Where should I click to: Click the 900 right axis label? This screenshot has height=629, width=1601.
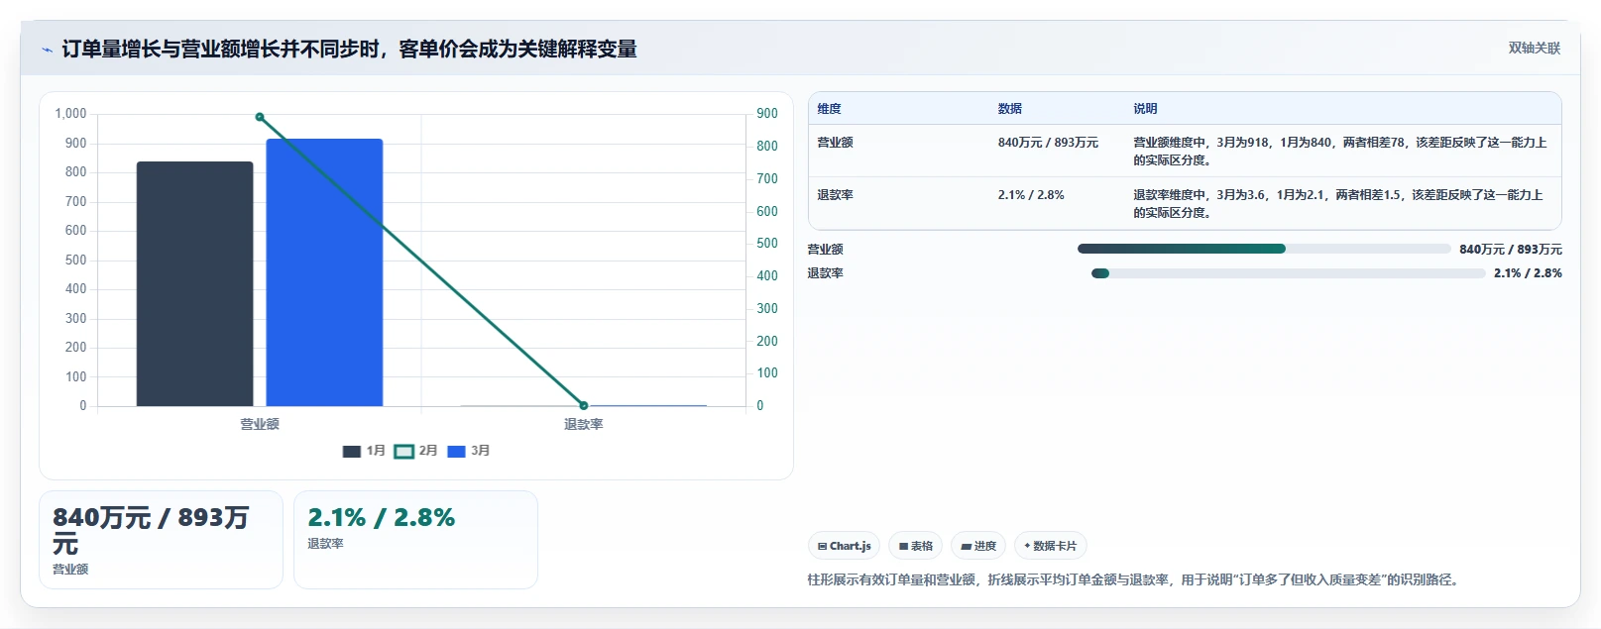(767, 114)
